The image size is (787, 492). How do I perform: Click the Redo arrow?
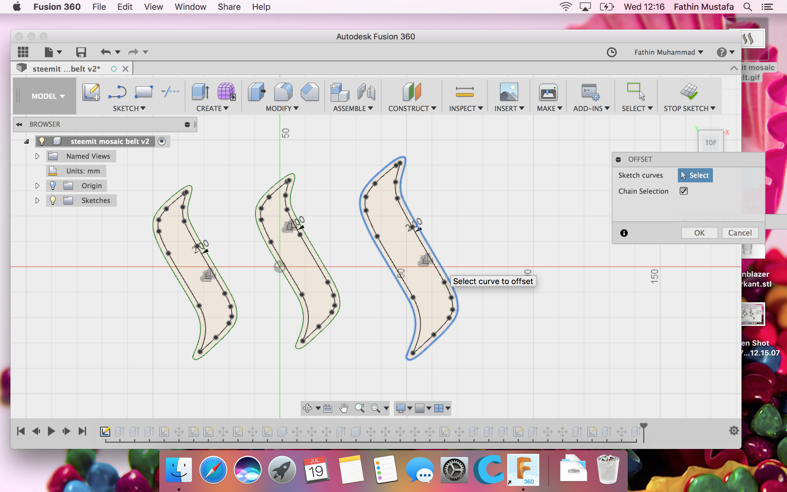133,52
